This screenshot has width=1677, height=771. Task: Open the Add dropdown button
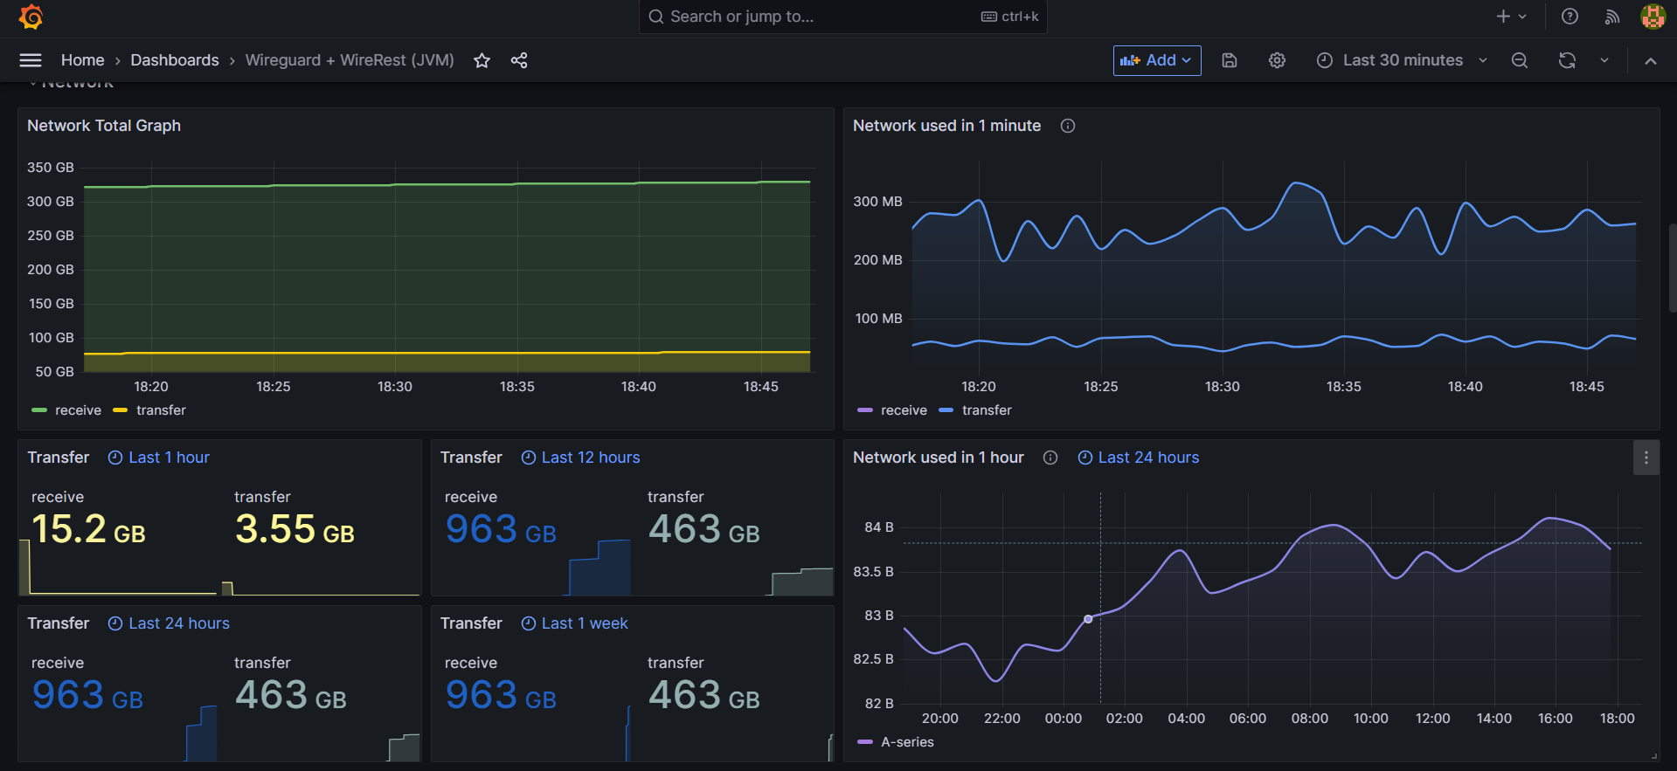tap(1156, 60)
